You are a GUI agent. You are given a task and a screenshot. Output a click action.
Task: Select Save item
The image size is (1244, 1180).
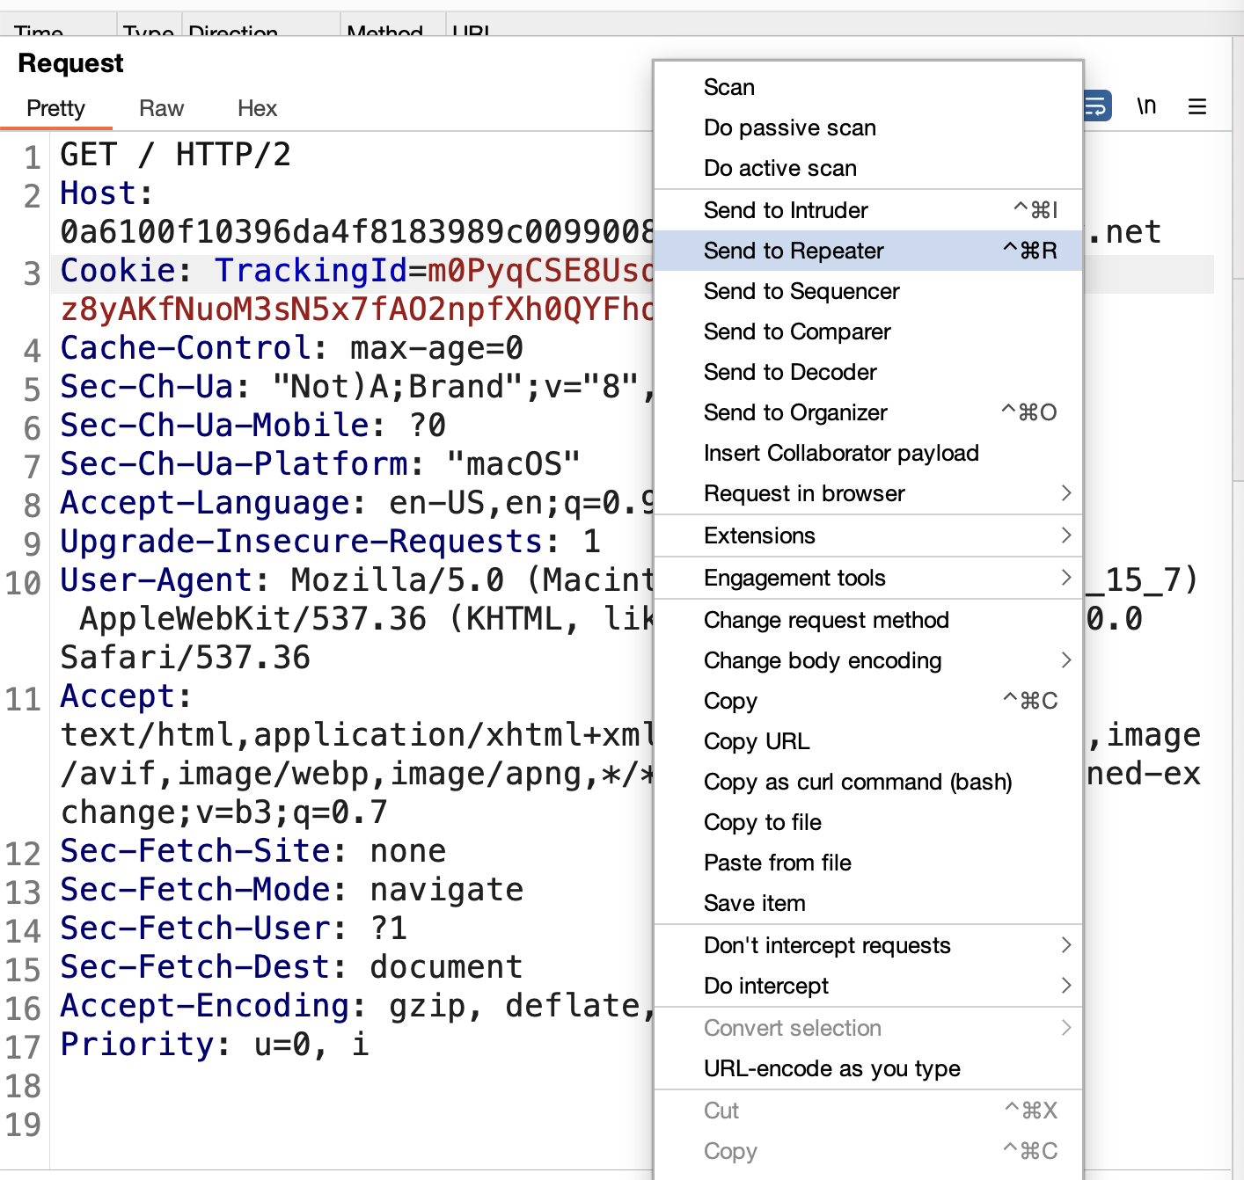click(x=868, y=903)
